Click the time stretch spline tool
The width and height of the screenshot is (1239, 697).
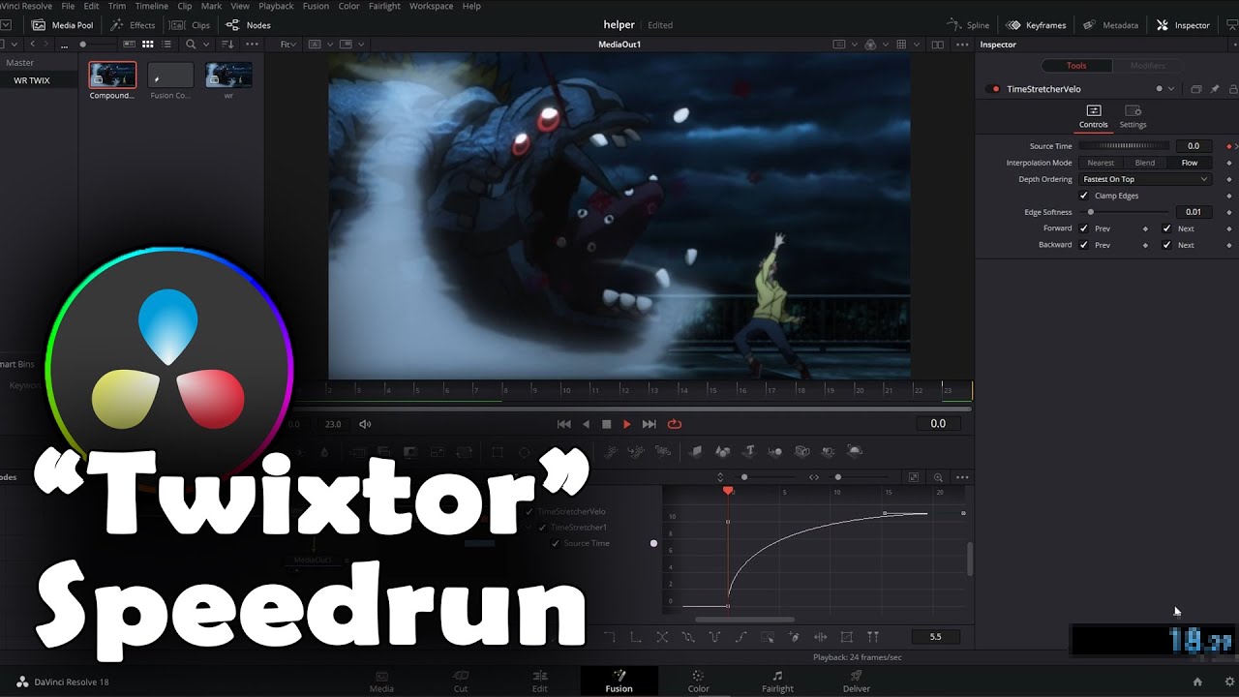(x=820, y=637)
